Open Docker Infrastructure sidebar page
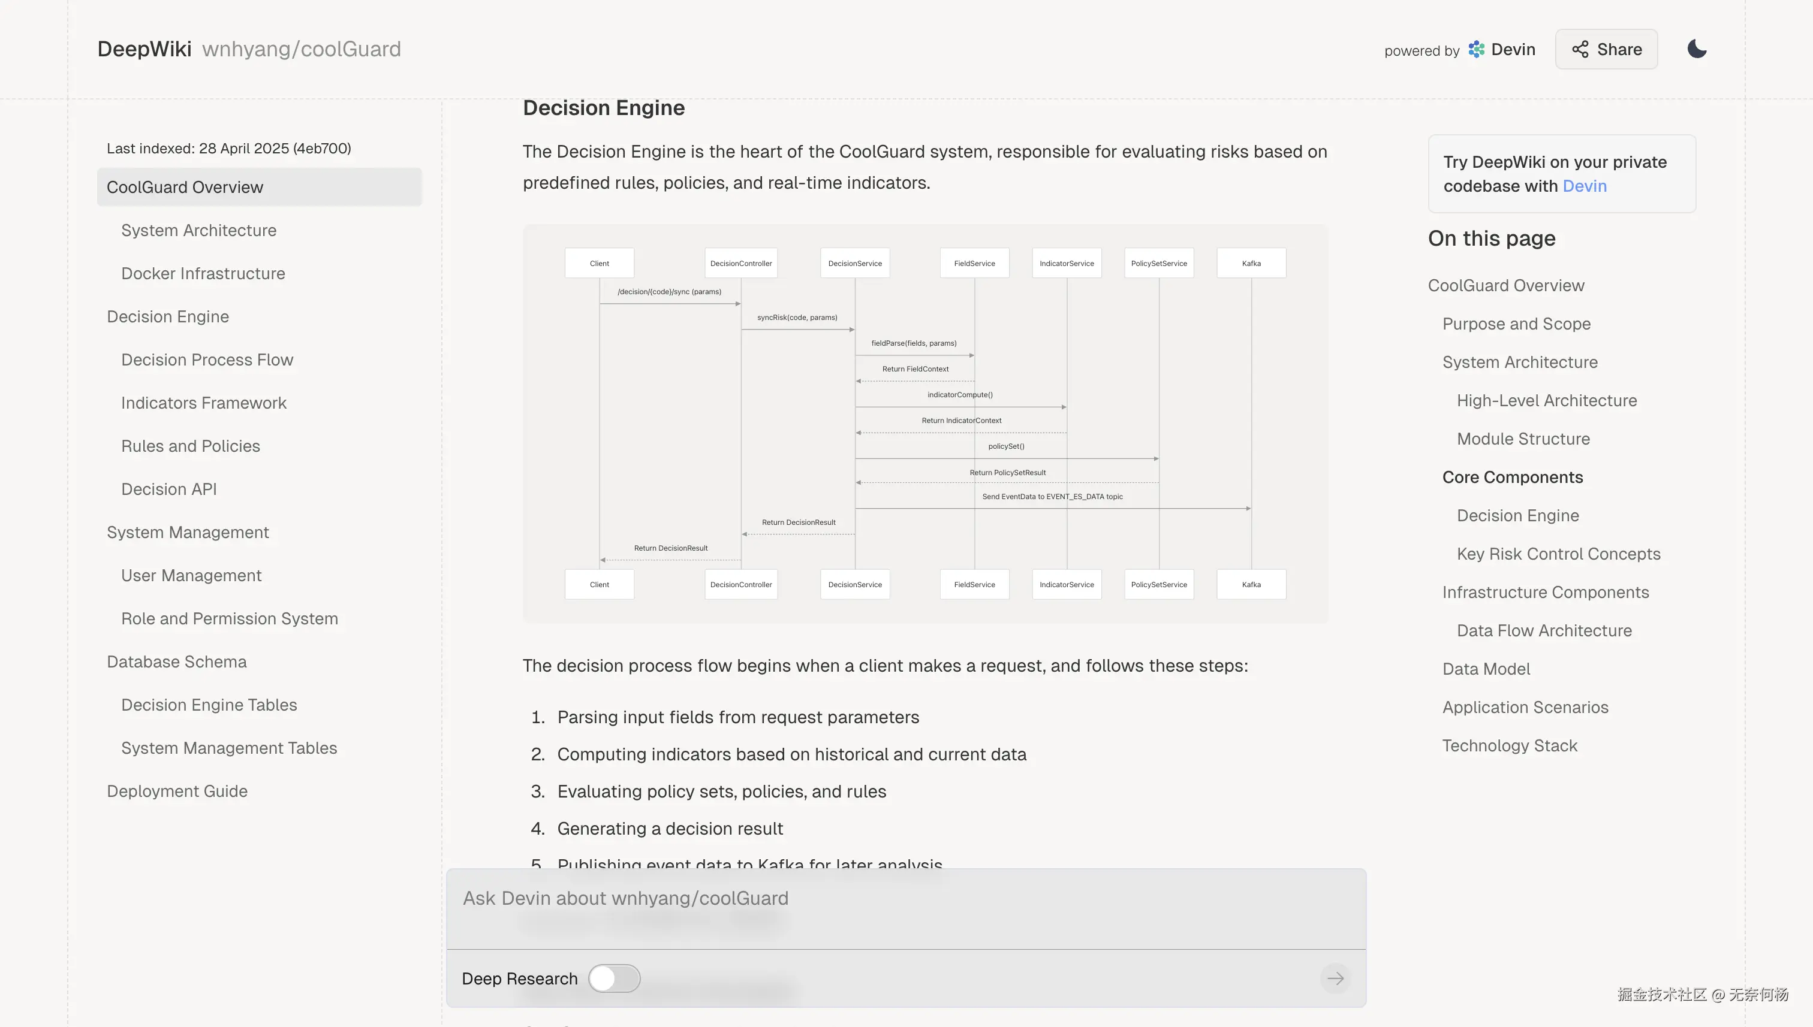1813x1027 pixels. (x=203, y=274)
